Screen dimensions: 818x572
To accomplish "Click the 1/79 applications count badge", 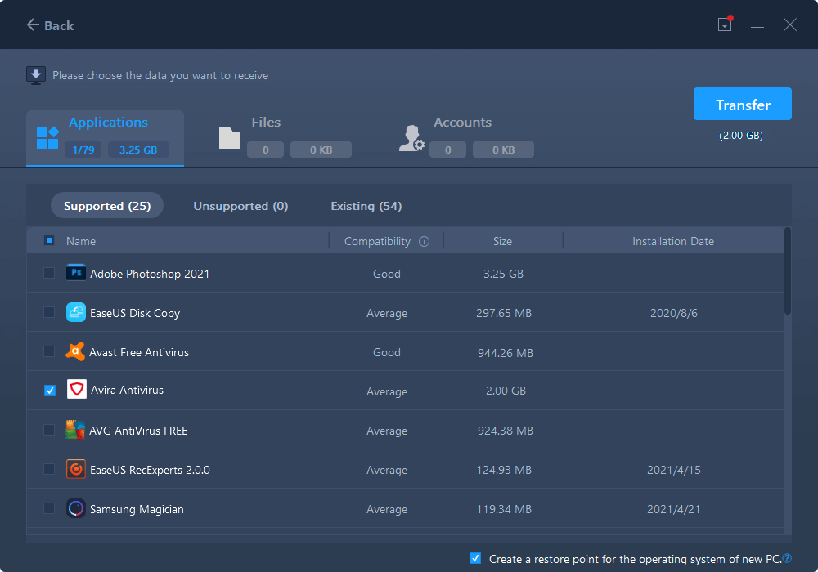I will point(83,150).
